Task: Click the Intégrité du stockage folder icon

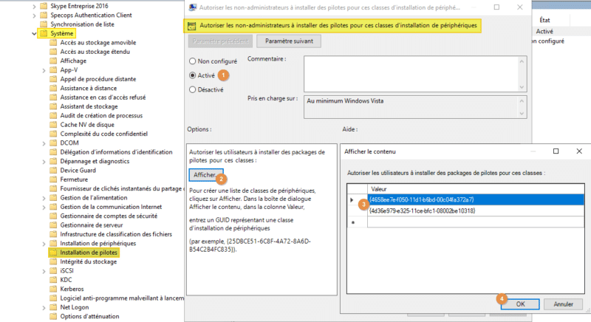Action: point(53,261)
